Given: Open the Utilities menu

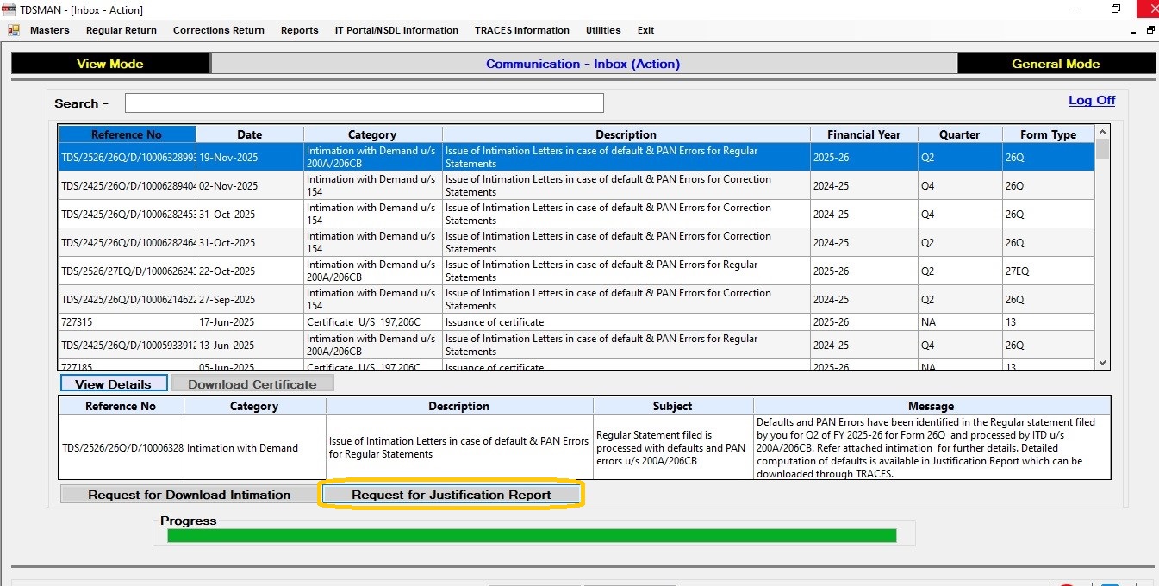Looking at the screenshot, I should pyautogui.click(x=603, y=30).
